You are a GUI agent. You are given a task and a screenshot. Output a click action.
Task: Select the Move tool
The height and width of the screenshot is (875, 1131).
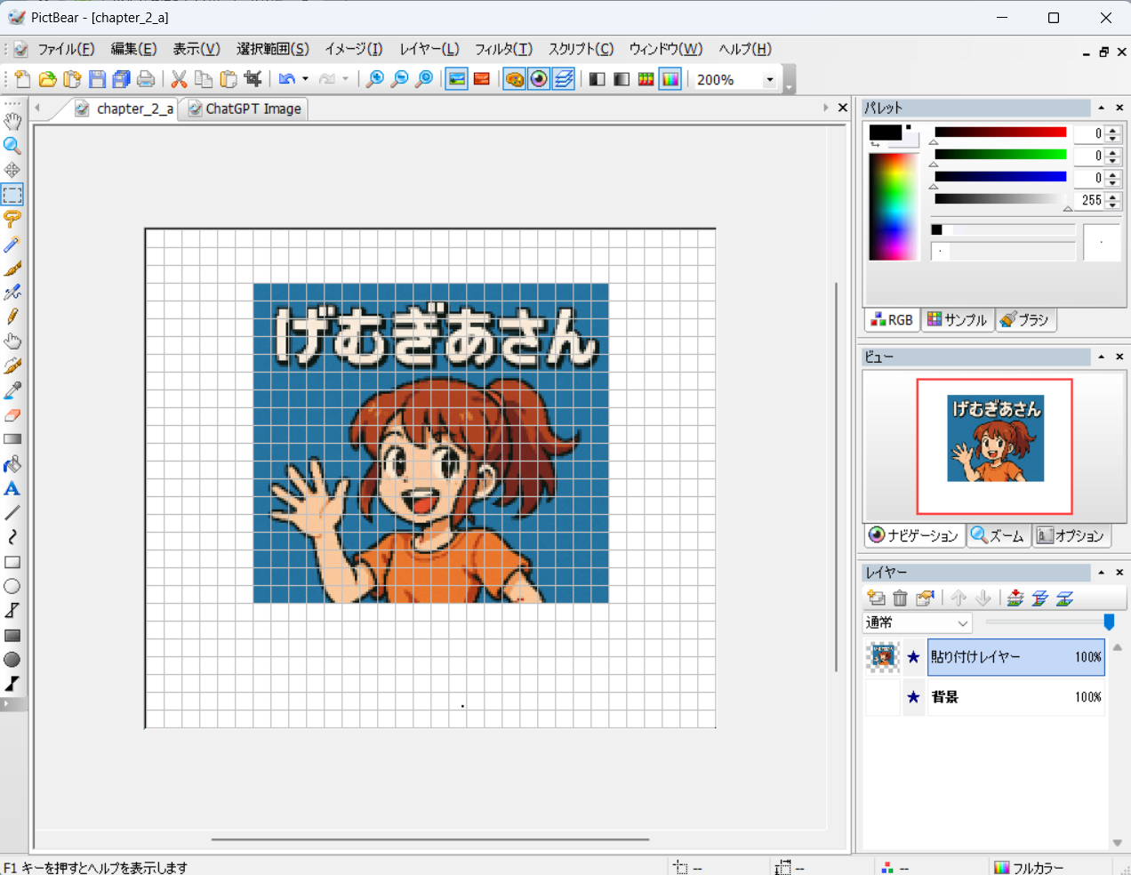tap(12, 170)
